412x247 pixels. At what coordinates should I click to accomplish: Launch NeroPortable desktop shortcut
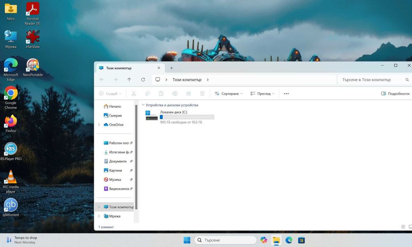(x=33, y=68)
